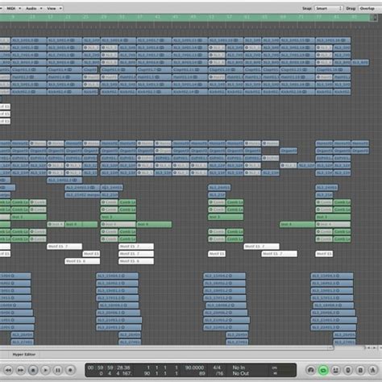Arm recording with the Record button
Screen dimensions: 382x382
coord(70,370)
